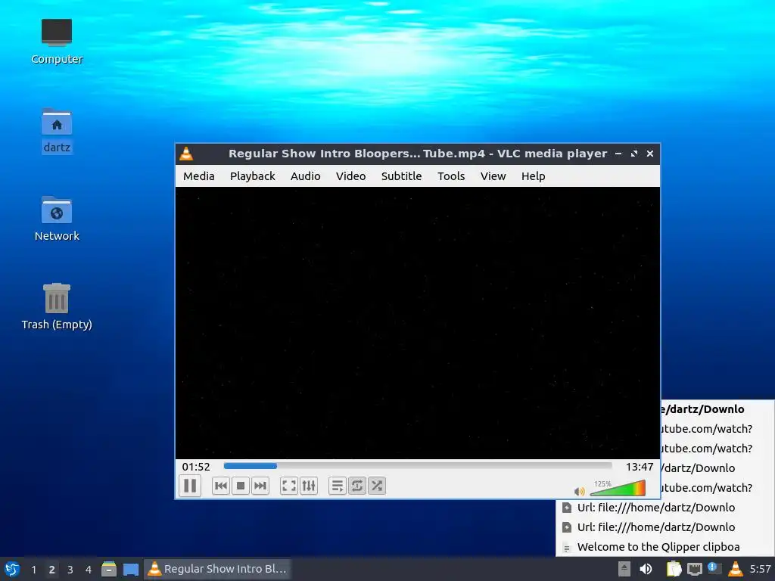The width and height of the screenshot is (775, 581).
Task: Choose the last tube.com/watch? clipboard entry
Action: coord(717,488)
